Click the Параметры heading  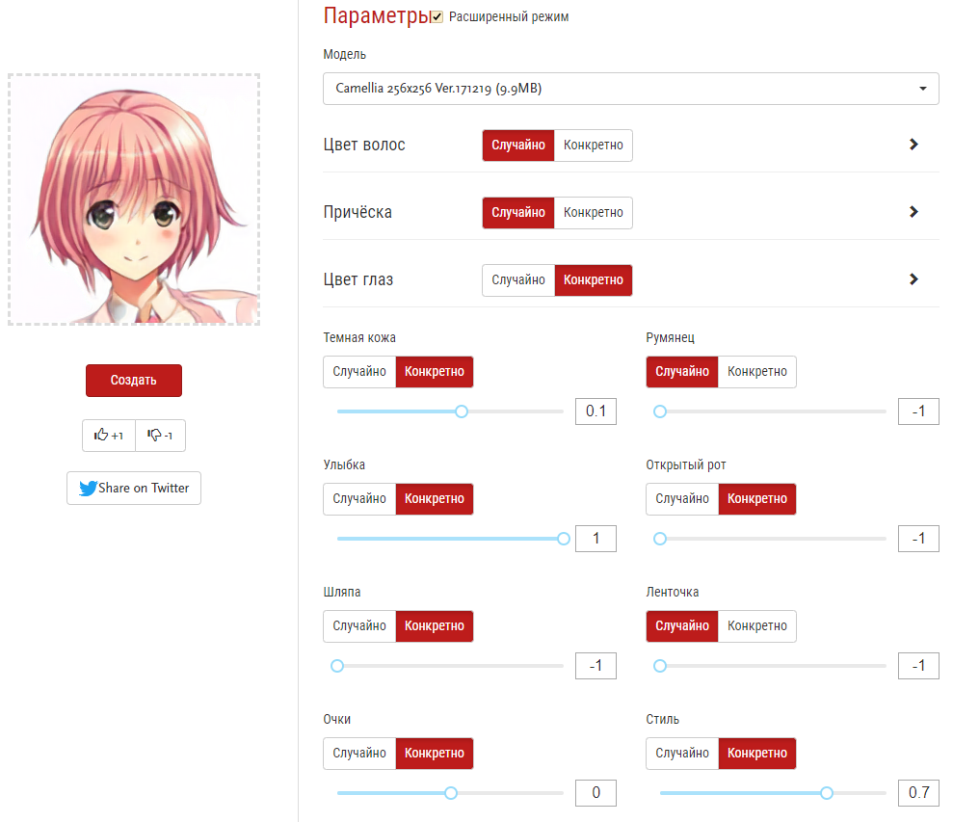pyautogui.click(x=376, y=15)
